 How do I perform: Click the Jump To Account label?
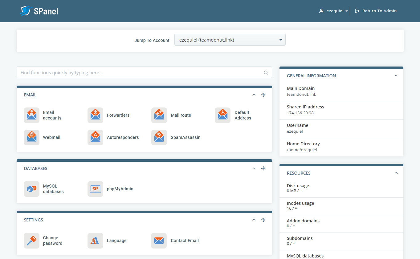pyautogui.click(x=152, y=40)
